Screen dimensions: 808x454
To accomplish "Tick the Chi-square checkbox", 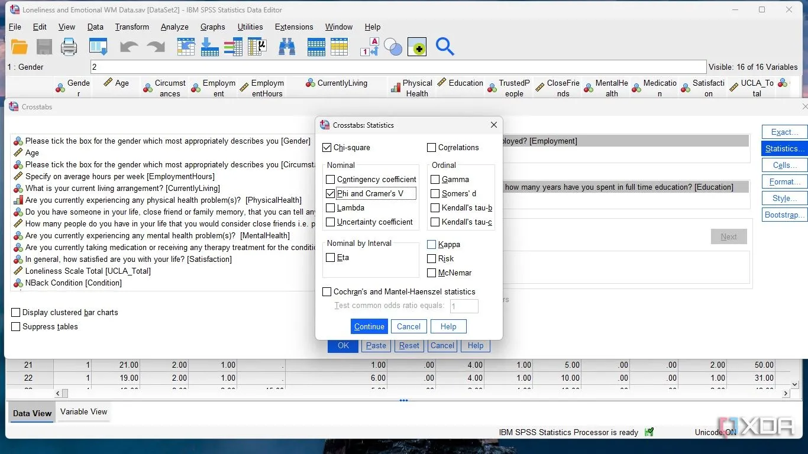I will [x=327, y=147].
